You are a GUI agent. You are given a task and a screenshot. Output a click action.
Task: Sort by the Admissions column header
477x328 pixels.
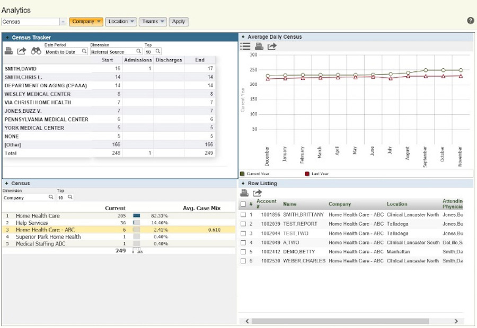[x=138, y=60]
